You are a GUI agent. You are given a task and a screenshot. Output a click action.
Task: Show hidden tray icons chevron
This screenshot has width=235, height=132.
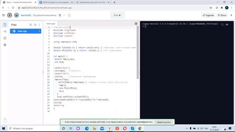pyautogui.click(x=187, y=128)
